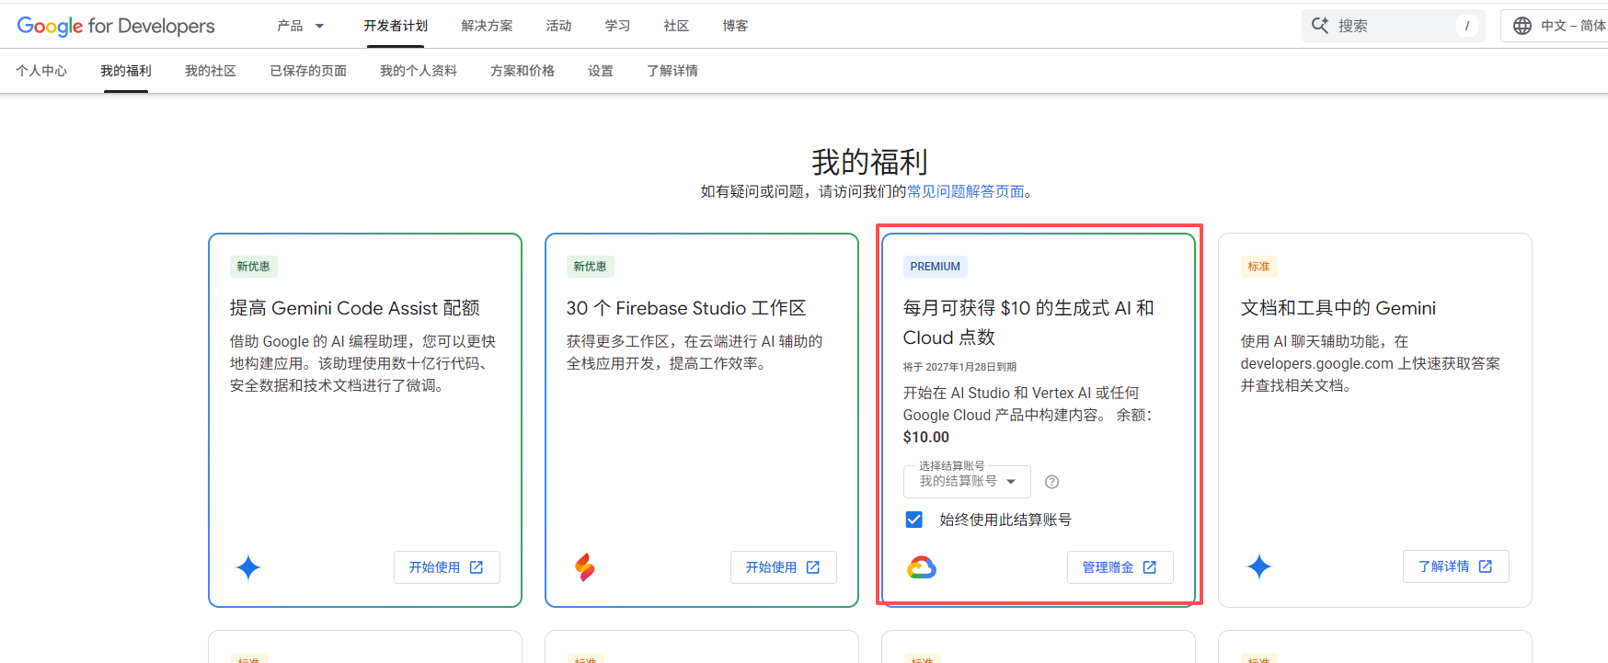
Task: Click the PREMIUM badge
Action: coord(936,267)
